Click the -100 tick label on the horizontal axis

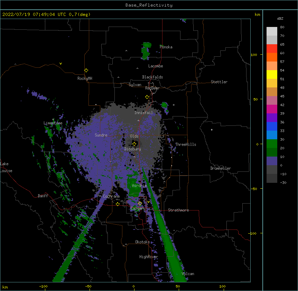43,286
